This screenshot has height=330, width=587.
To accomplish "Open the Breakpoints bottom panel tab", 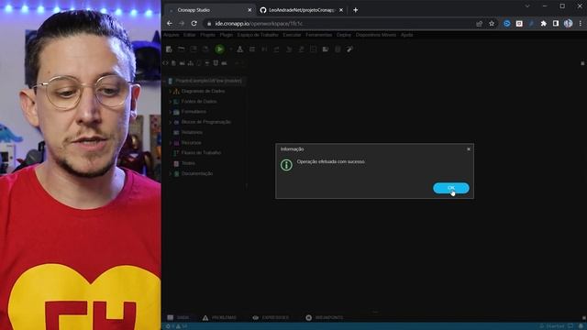I will [325, 318].
